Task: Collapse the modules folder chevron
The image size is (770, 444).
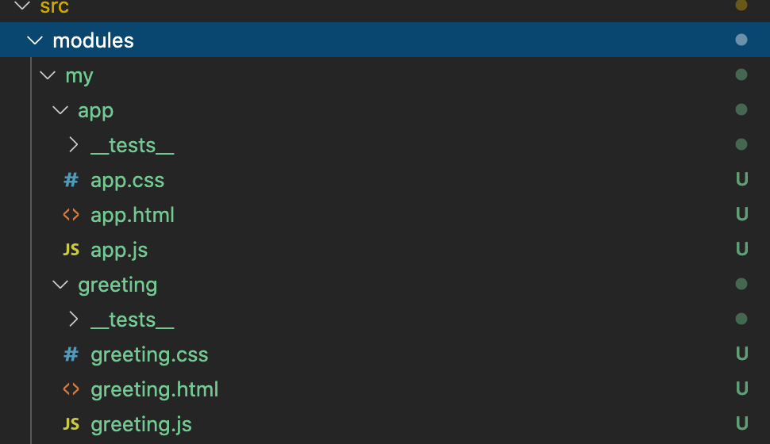Action: [35, 40]
